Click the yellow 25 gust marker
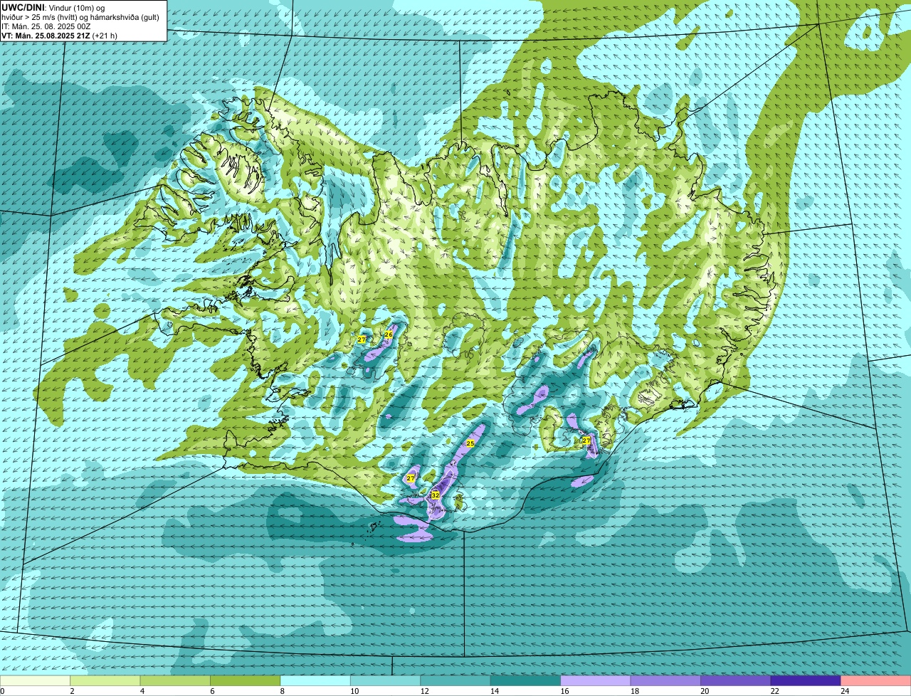Screen dimensions: 911x696 pos(470,443)
